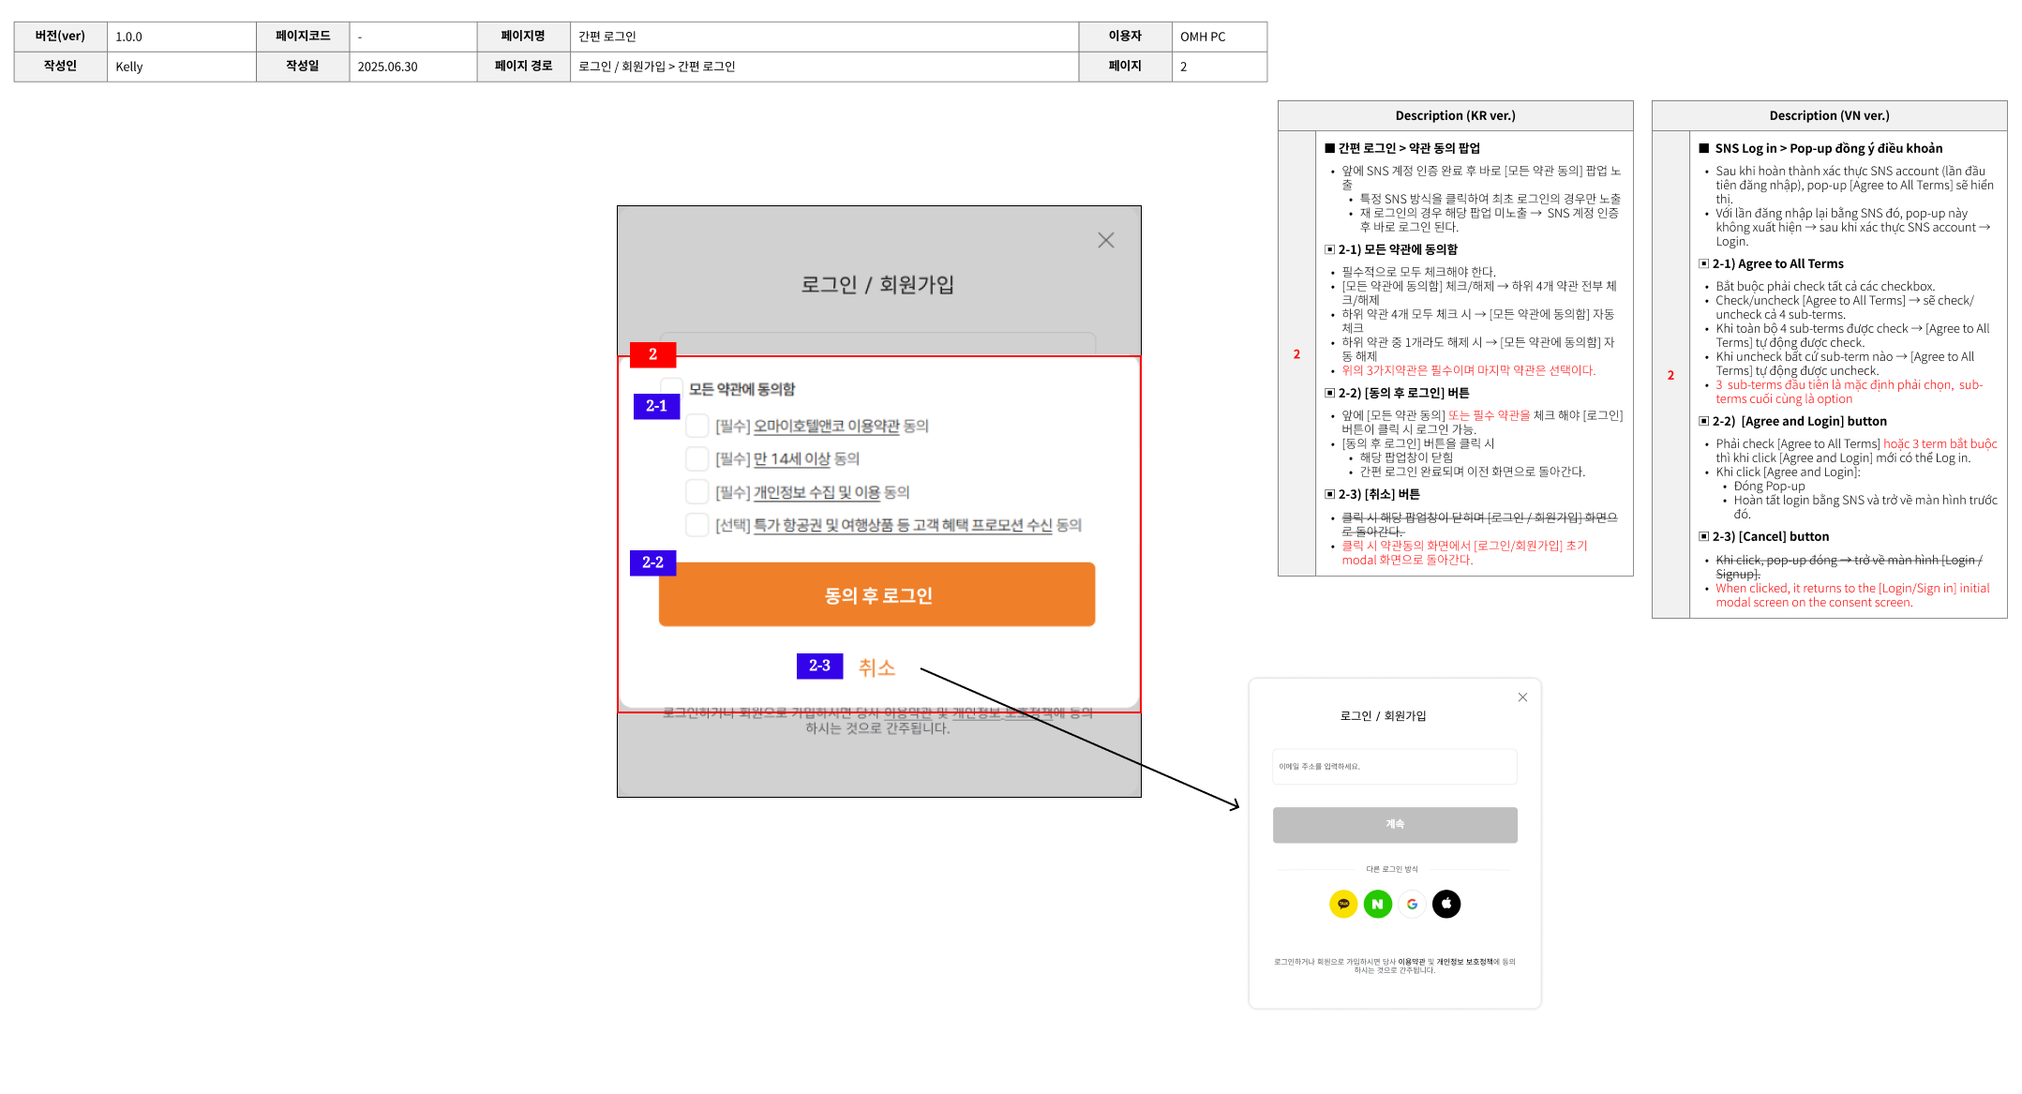2022x1094 pixels.
Task: Close the large consent popup with X
Action: click(1105, 241)
